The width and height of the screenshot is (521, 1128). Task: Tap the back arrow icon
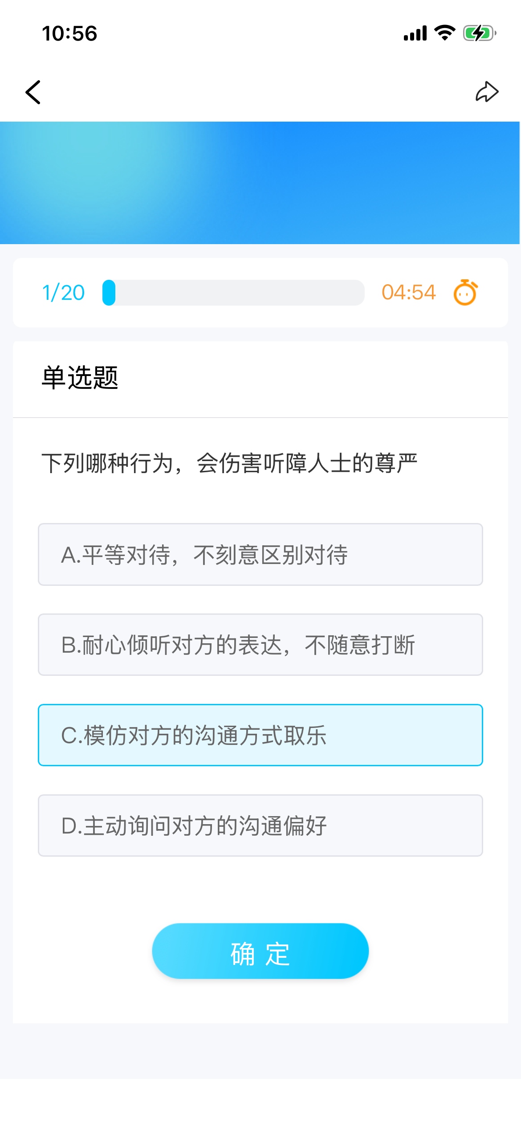pos(33,92)
